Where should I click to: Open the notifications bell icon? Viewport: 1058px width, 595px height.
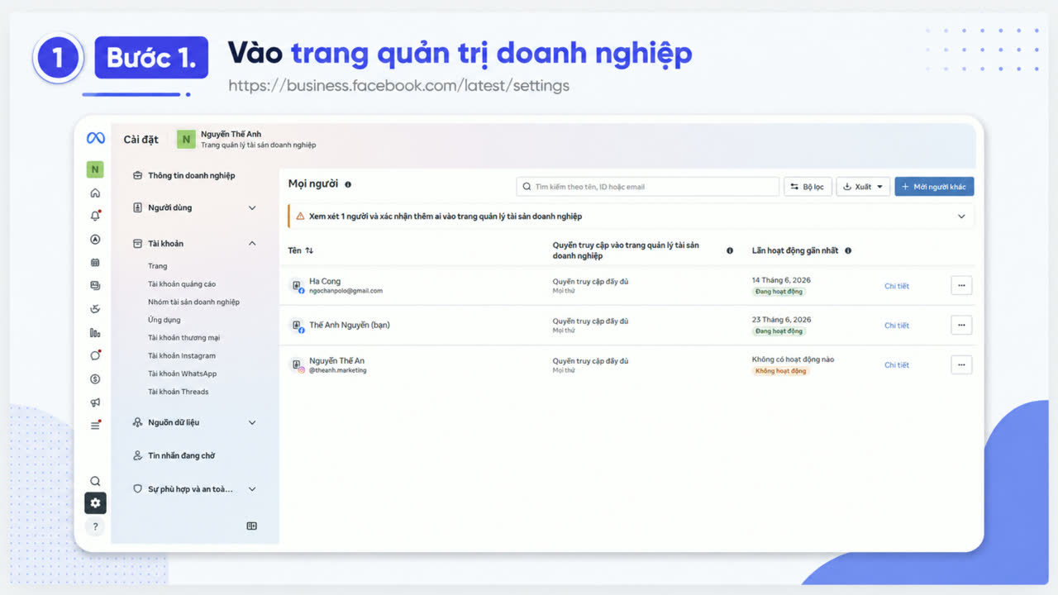tap(95, 216)
